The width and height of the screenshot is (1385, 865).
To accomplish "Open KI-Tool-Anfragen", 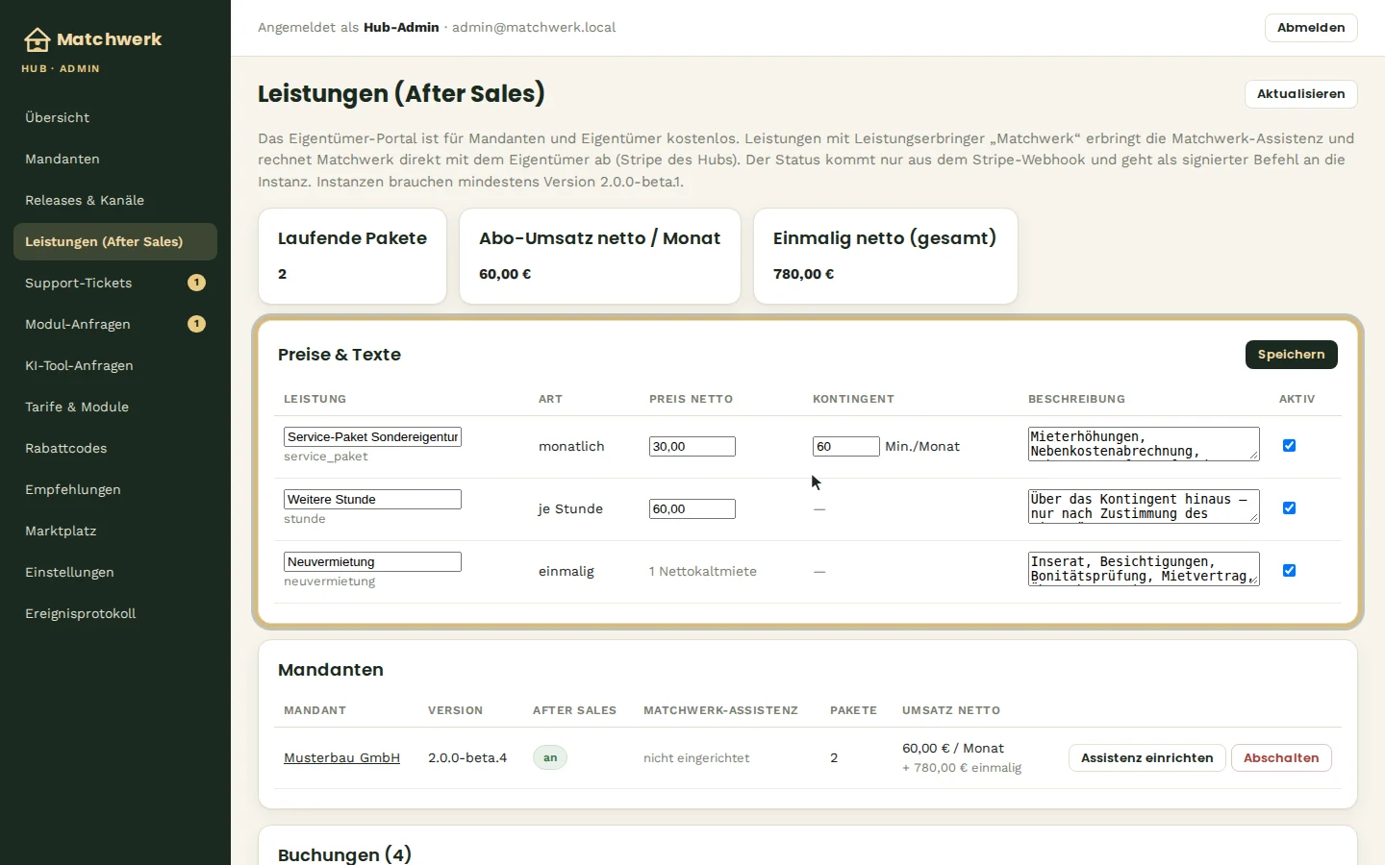I will [x=115, y=365].
